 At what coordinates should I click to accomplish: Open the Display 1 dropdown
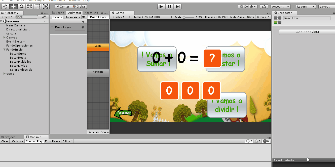(121, 17)
